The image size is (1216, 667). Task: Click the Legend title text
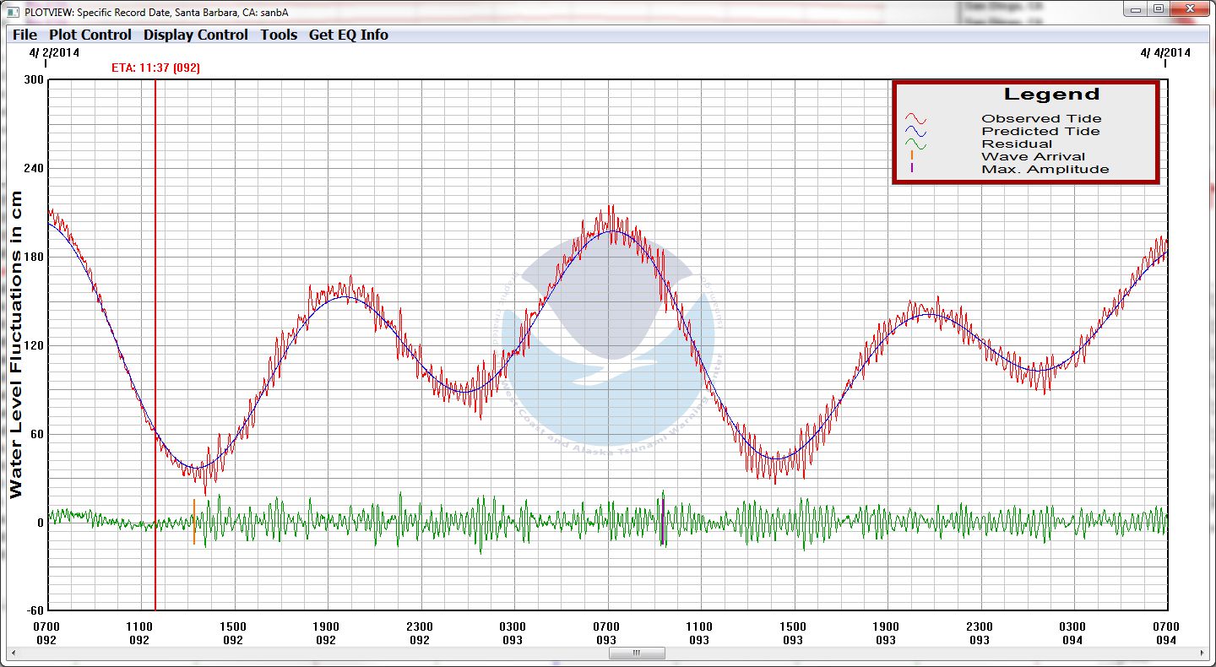coord(1051,95)
